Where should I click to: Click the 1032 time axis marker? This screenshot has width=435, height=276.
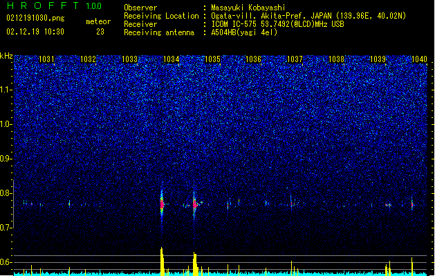[x=88, y=59]
